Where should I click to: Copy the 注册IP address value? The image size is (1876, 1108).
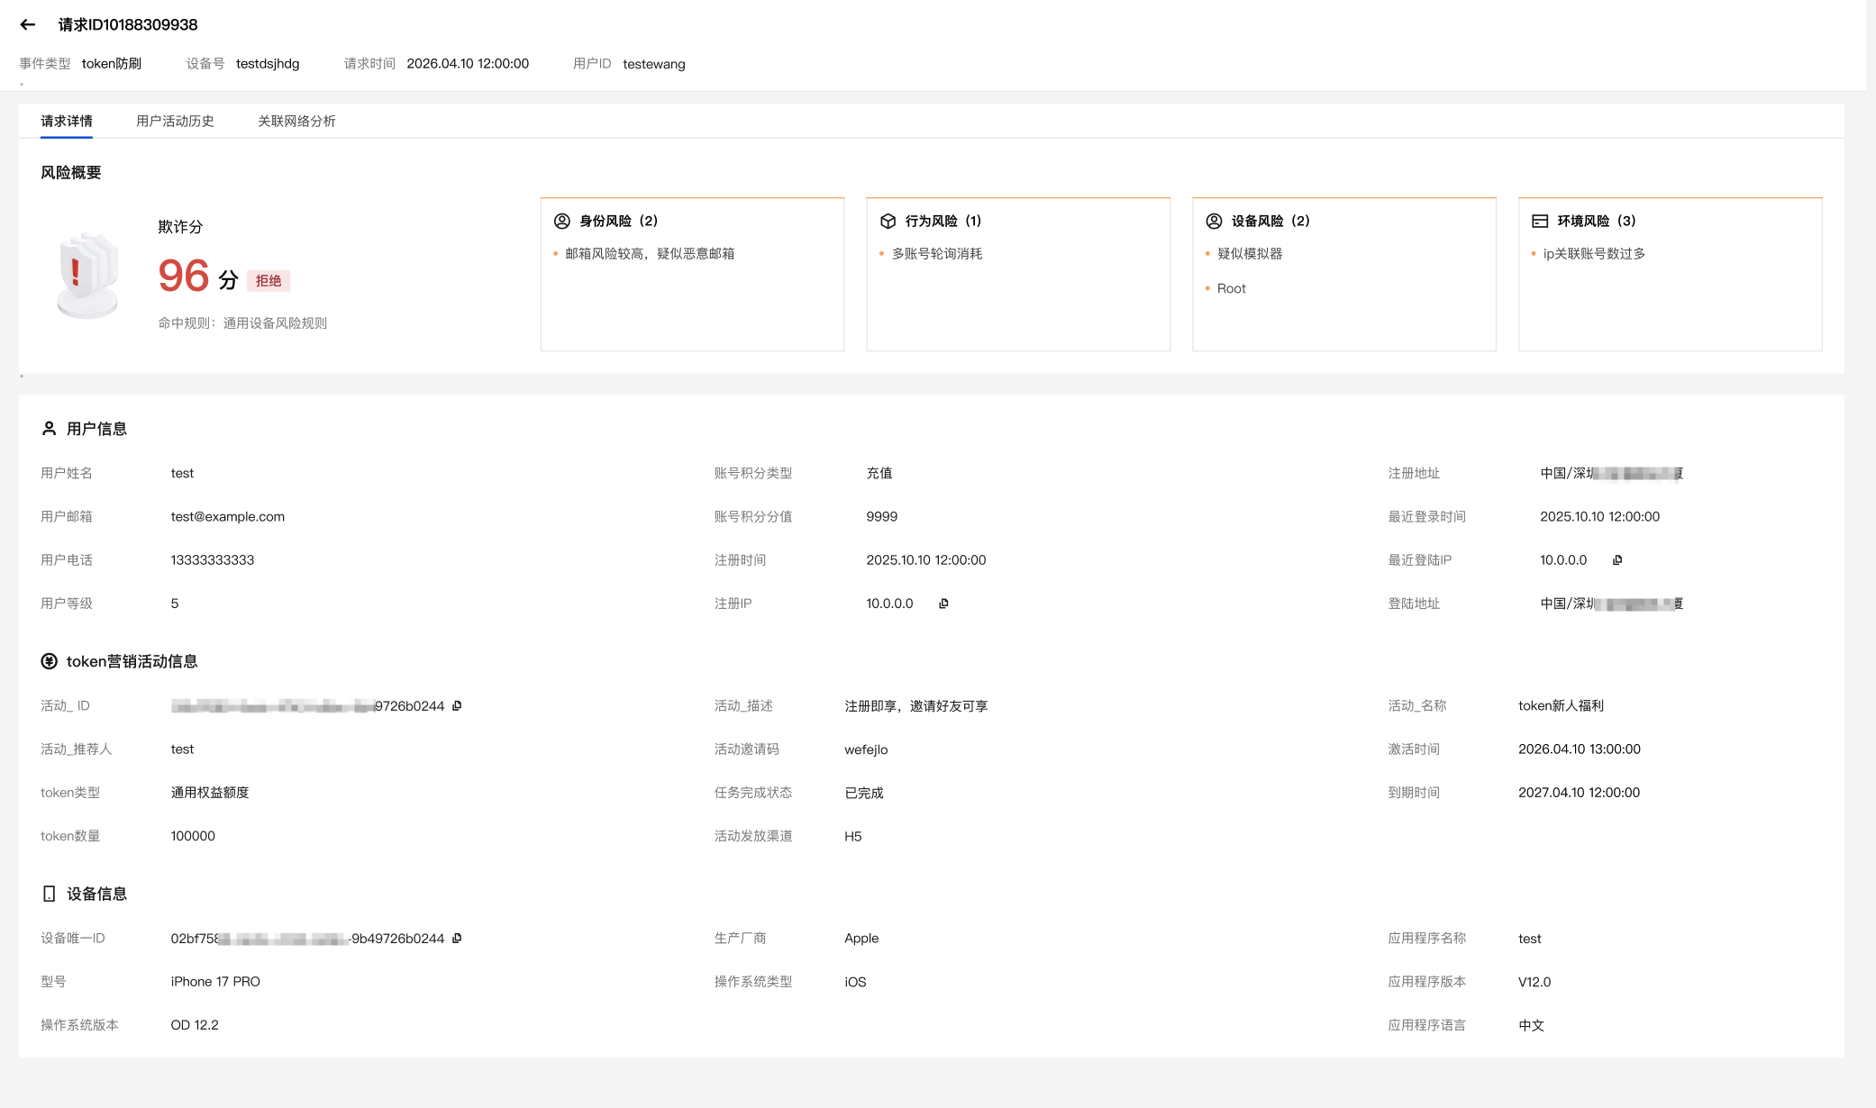[x=943, y=604]
